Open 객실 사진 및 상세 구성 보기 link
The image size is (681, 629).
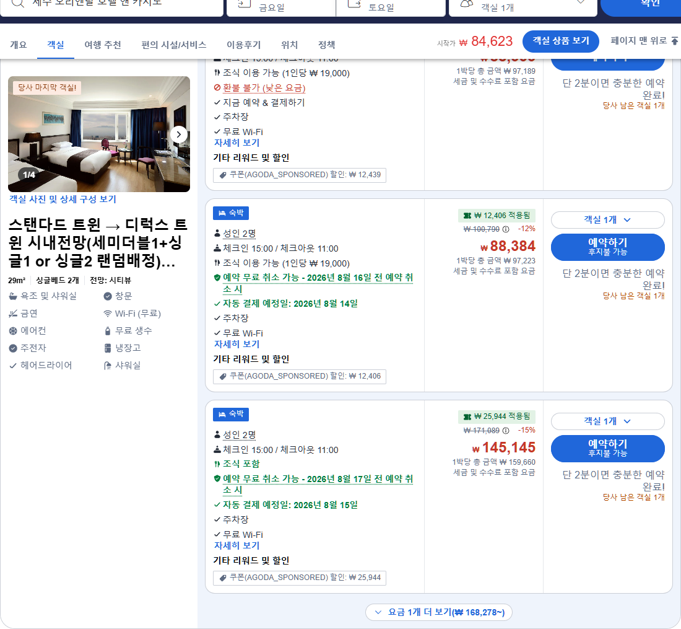coord(63,199)
